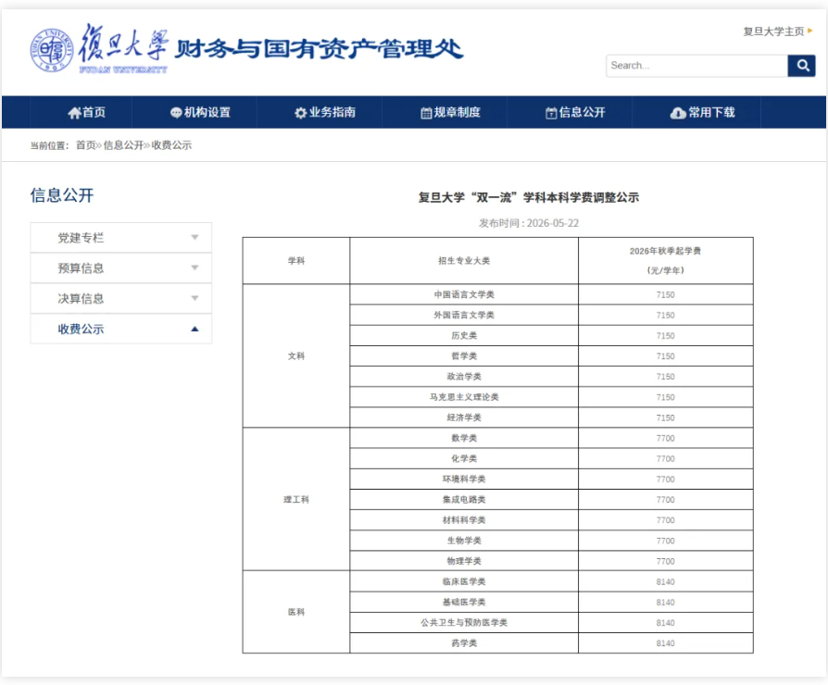Open the 规章制度 navigation menu
This screenshot has width=828, height=685.
point(450,112)
